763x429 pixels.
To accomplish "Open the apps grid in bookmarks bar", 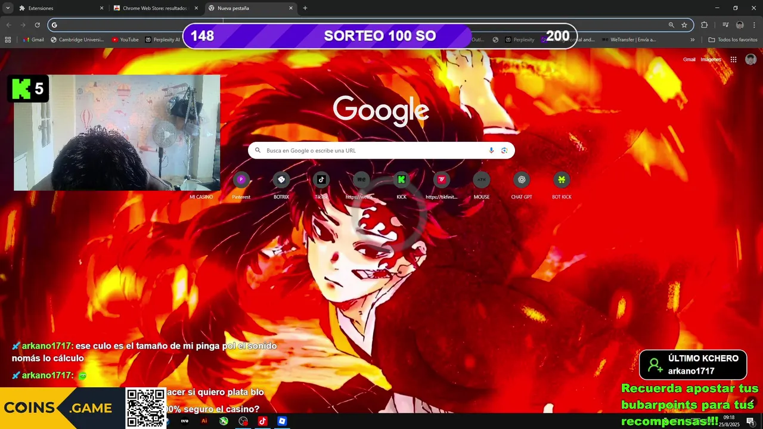I will tap(8, 40).
